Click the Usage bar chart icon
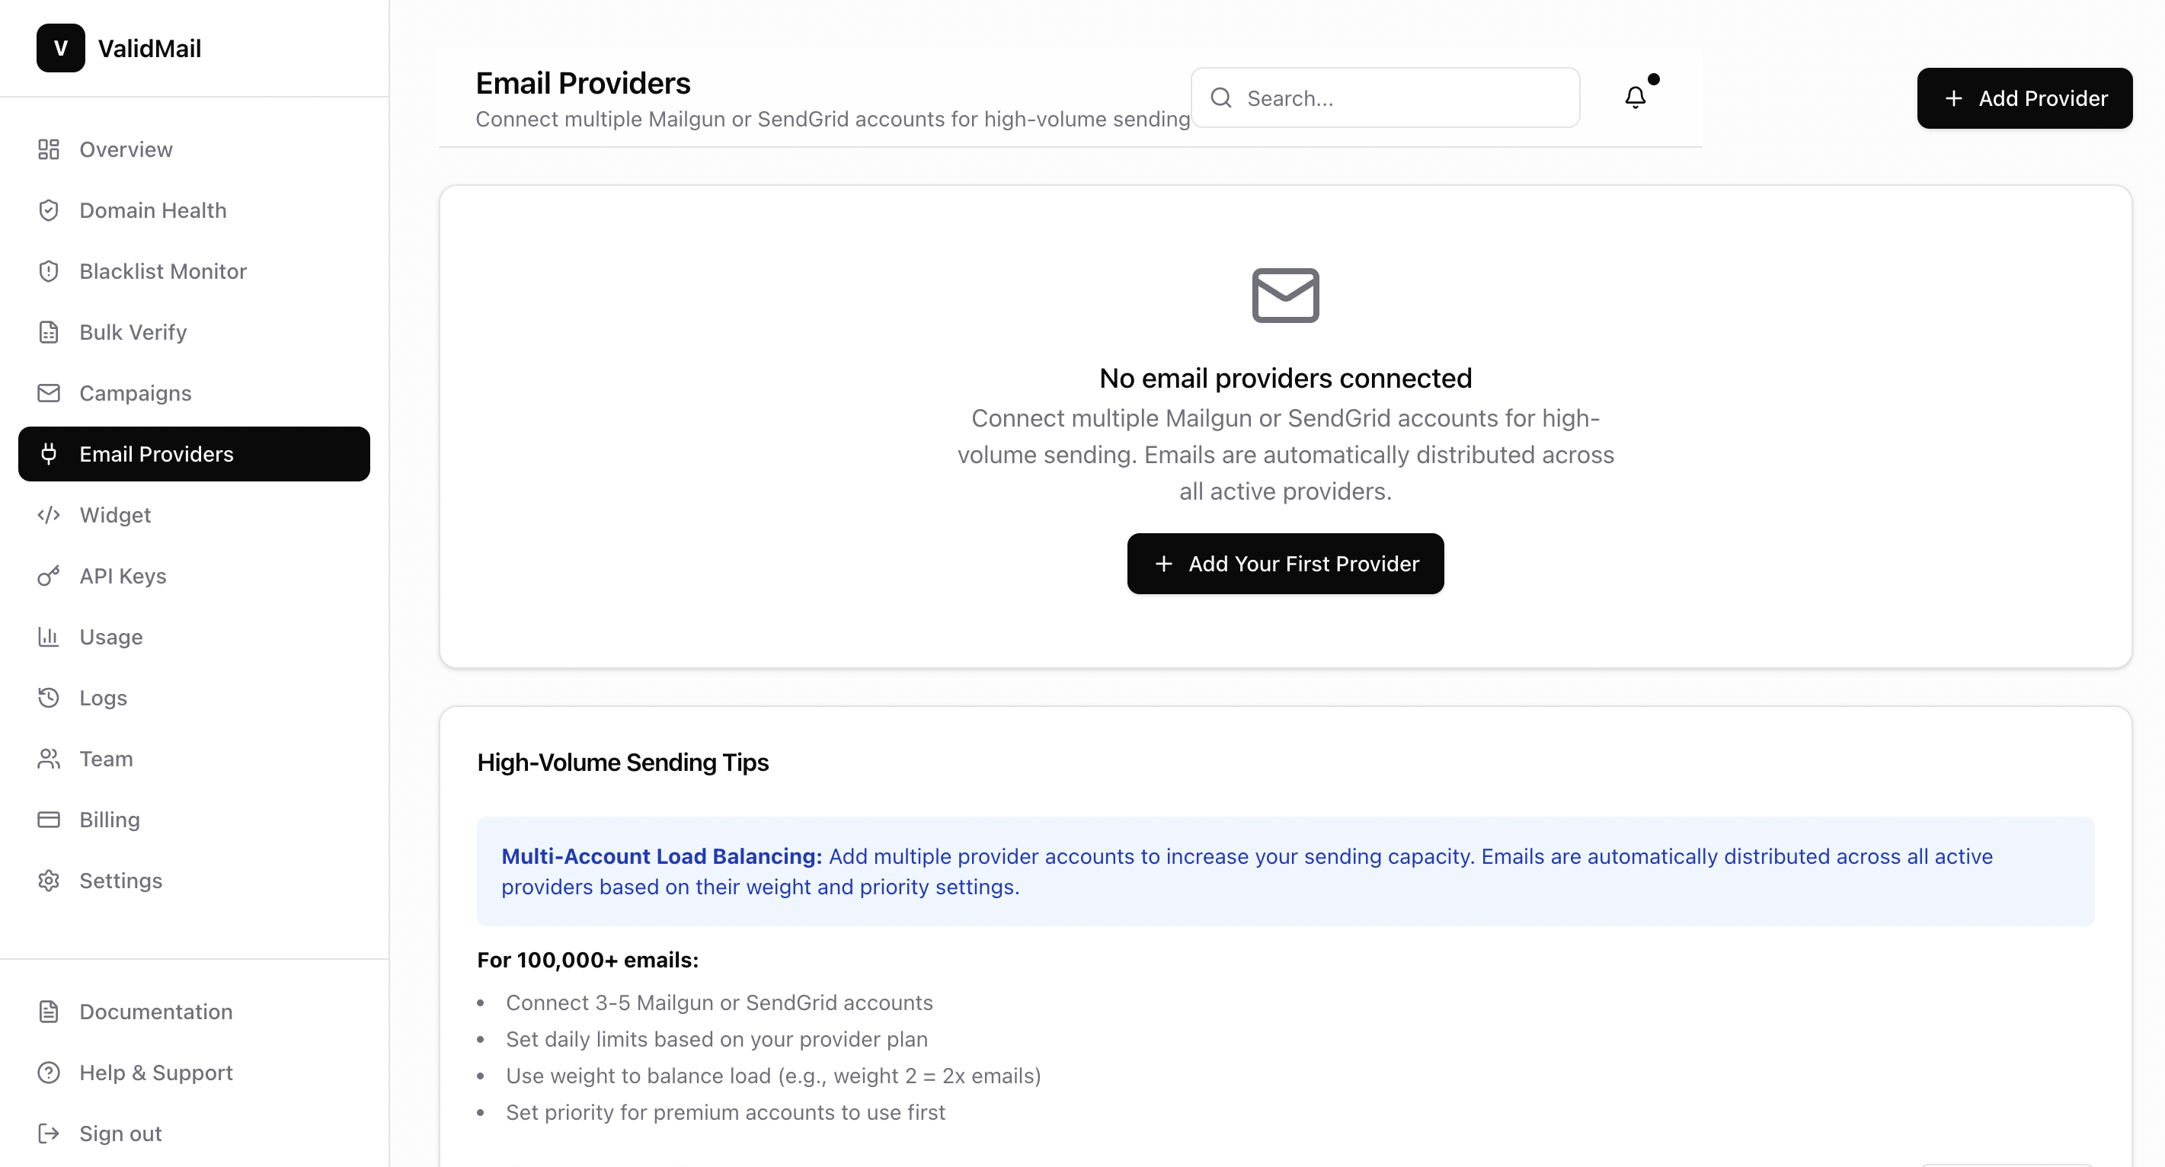The height and width of the screenshot is (1167, 2165). 48,637
